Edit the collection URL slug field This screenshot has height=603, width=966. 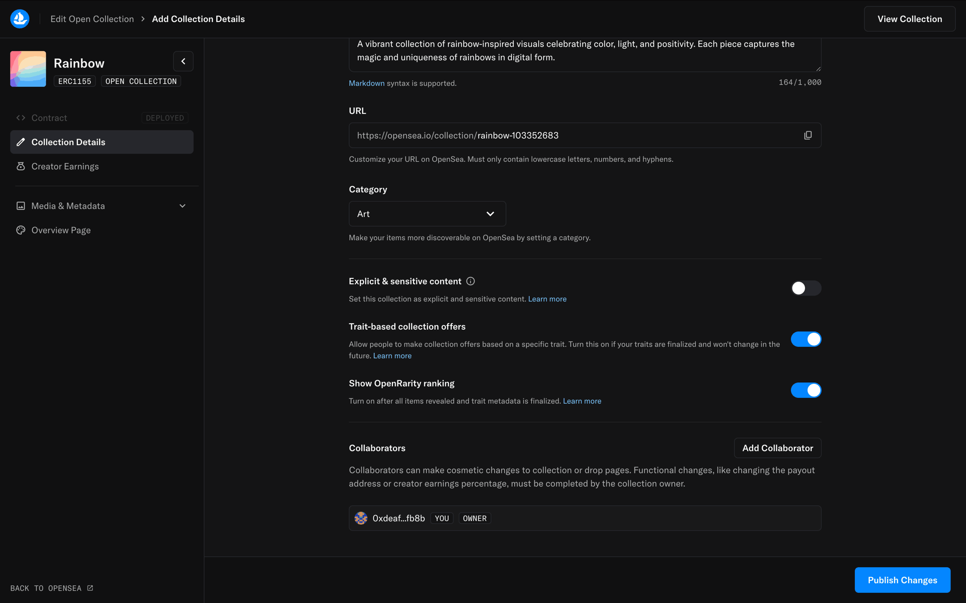pyautogui.click(x=585, y=135)
